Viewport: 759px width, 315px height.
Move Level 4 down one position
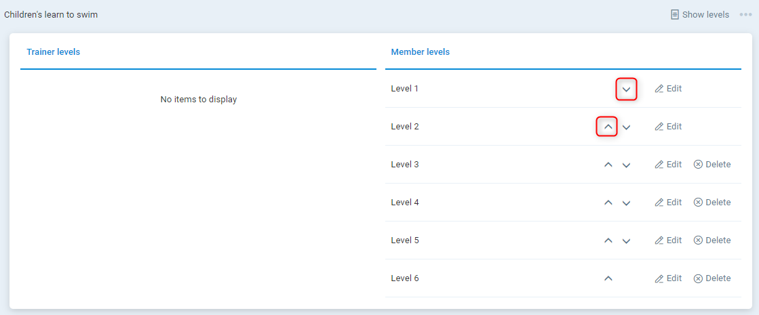(x=626, y=203)
